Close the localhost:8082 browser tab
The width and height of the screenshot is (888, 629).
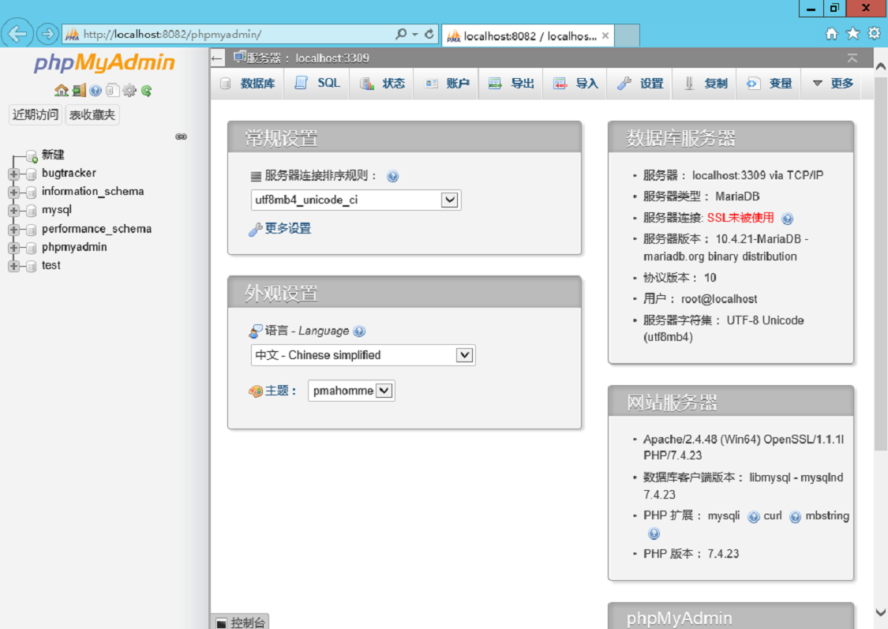tap(605, 36)
